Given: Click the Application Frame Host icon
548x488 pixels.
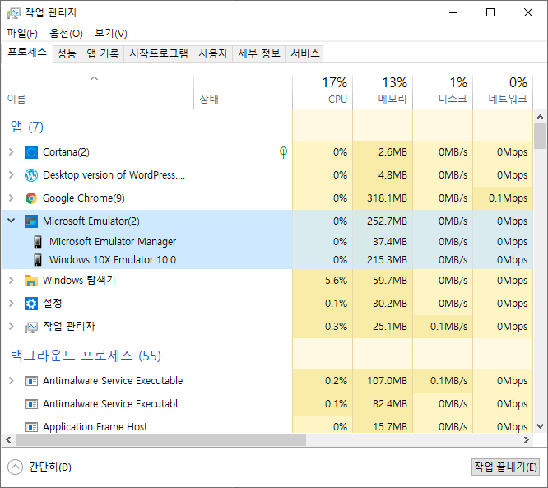Looking at the screenshot, I should (x=31, y=427).
